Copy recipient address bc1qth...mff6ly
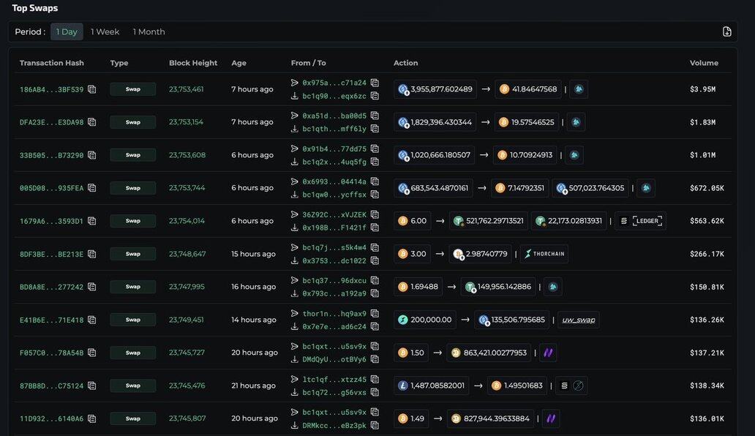The image size is (755, 436). point(375,129)
